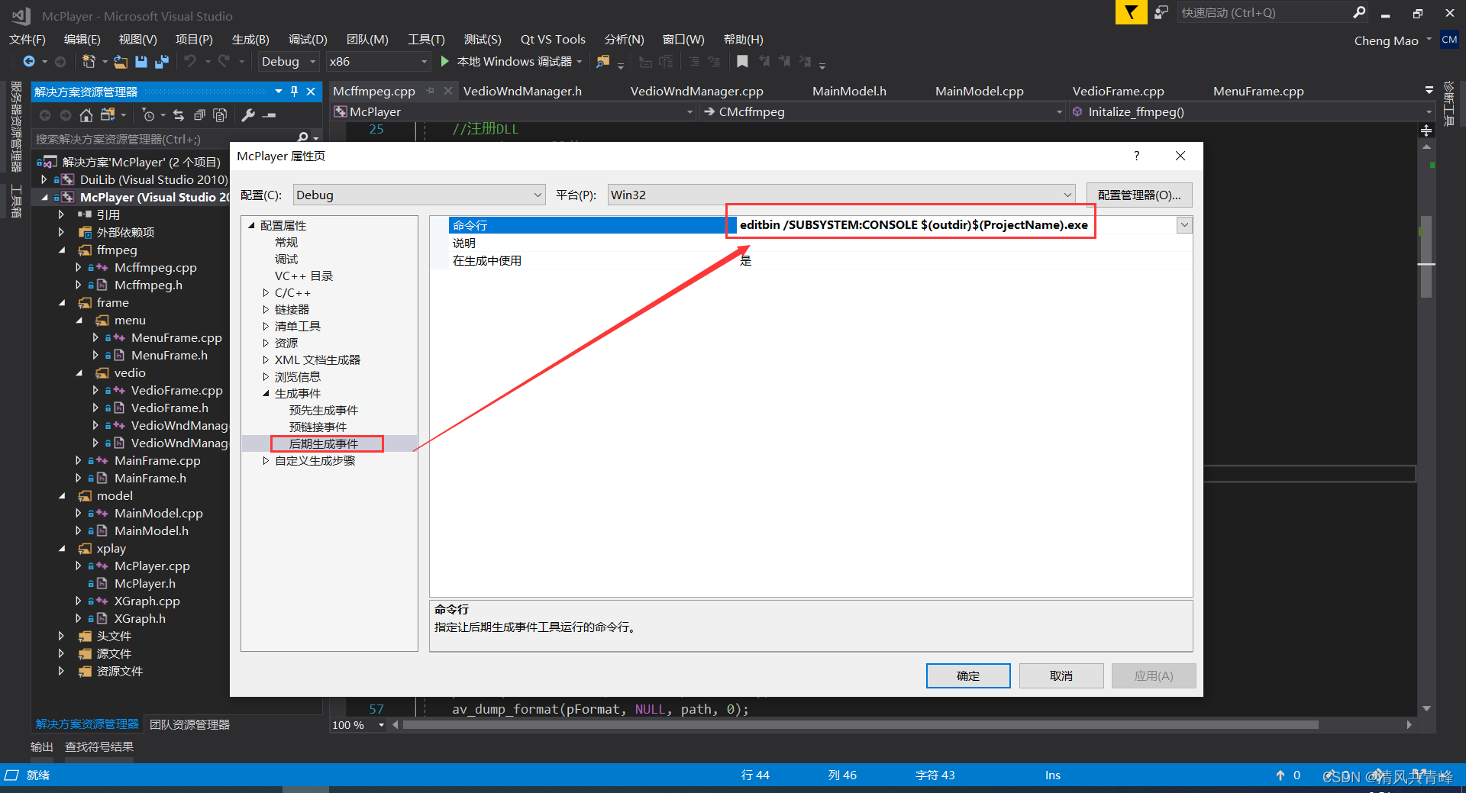Open the x86 platform dropdown
This screenshot has width=1466, height=793.
(378, 62)
